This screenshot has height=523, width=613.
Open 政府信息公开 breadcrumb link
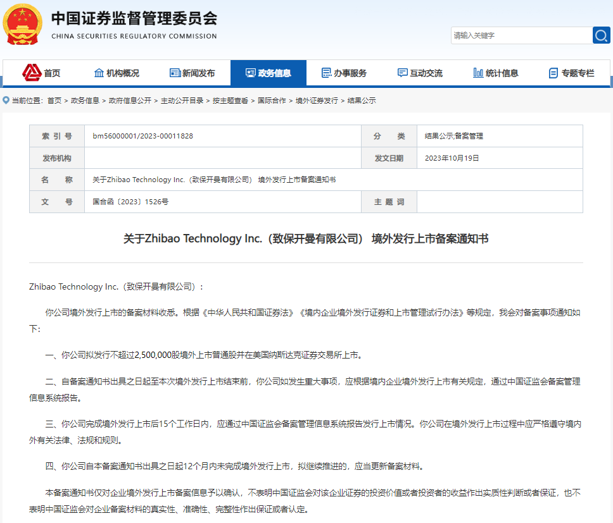(x=130, y=101)
